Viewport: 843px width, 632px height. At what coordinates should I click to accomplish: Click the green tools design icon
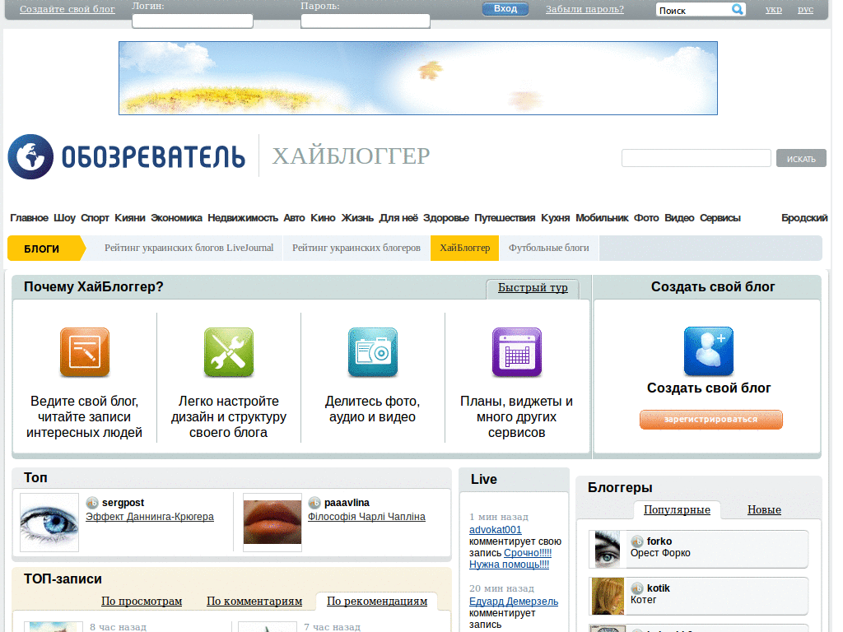pyautogui.click(x=229, y=352)
